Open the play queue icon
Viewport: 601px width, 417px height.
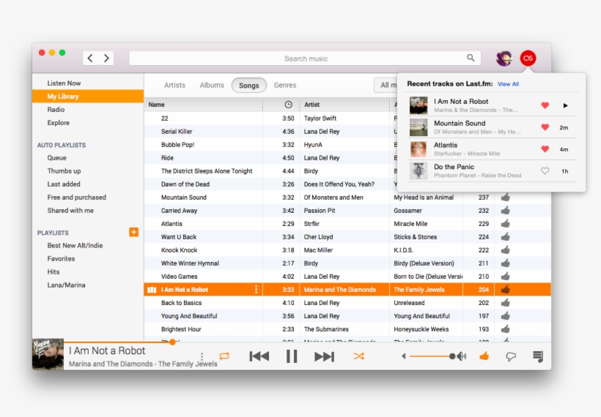[x=538, y=356]
